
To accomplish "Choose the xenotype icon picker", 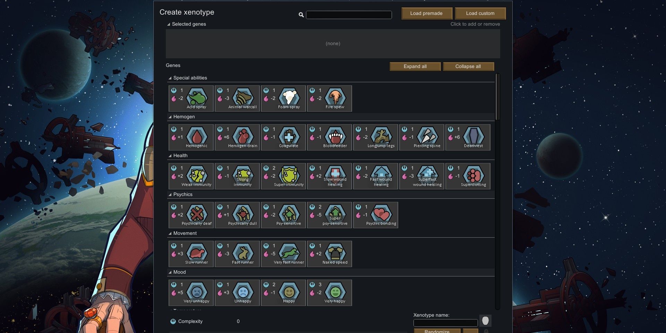I will [x=486, y=321].
